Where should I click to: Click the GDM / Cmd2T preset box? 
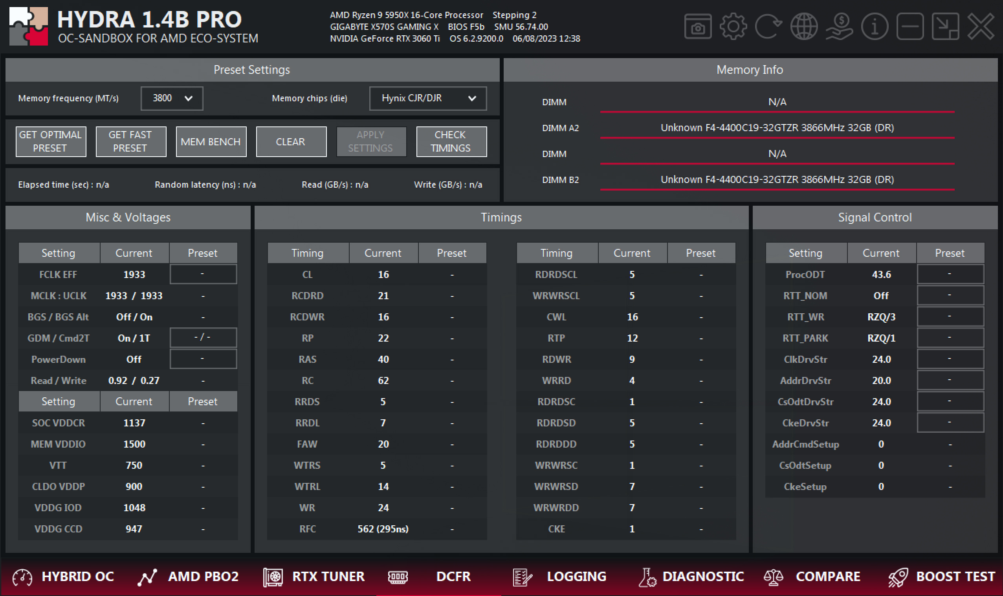[203, 337]
